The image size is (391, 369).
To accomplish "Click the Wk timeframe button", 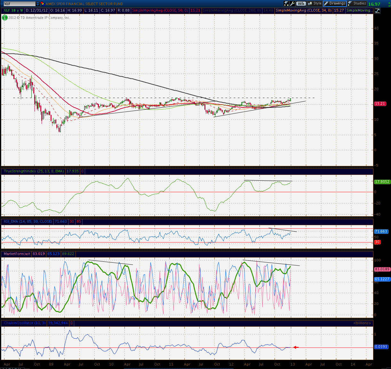I will pos(301,4).
